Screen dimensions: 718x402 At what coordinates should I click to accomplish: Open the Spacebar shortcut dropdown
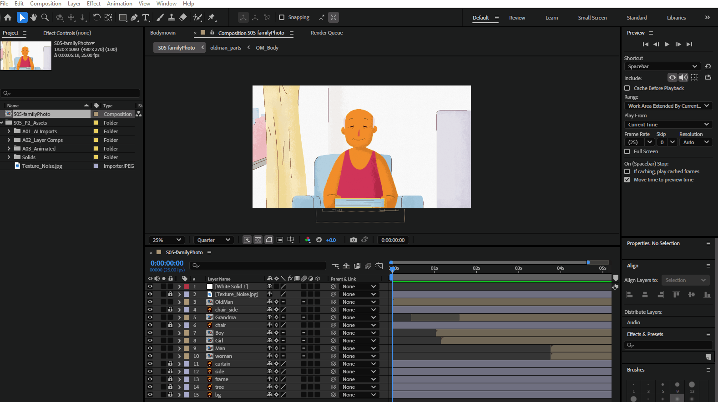[662, 66]
